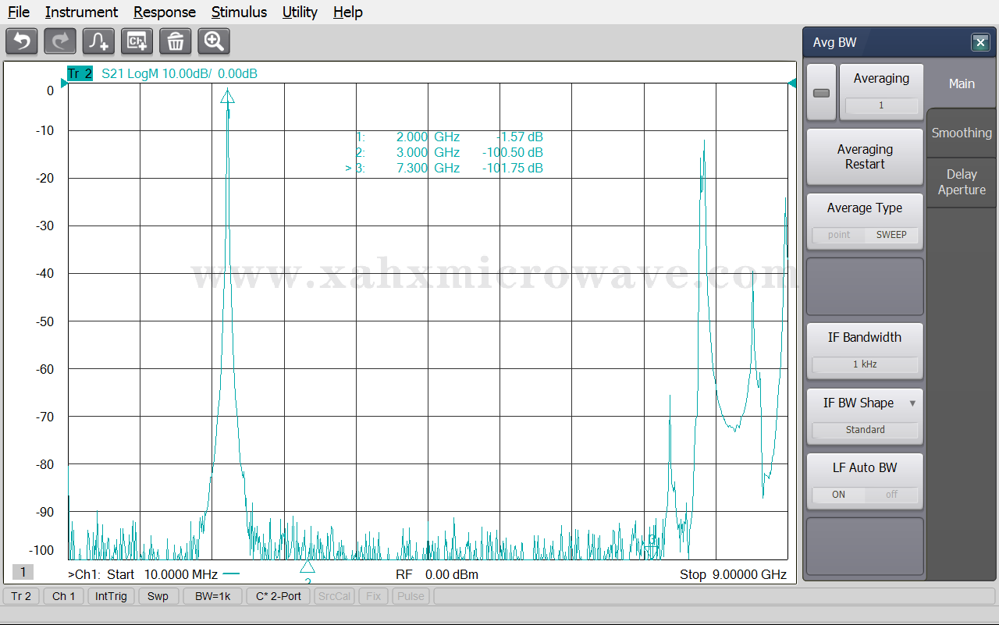
Task: Click the Ch 1 status bar button
Action: 64,596
